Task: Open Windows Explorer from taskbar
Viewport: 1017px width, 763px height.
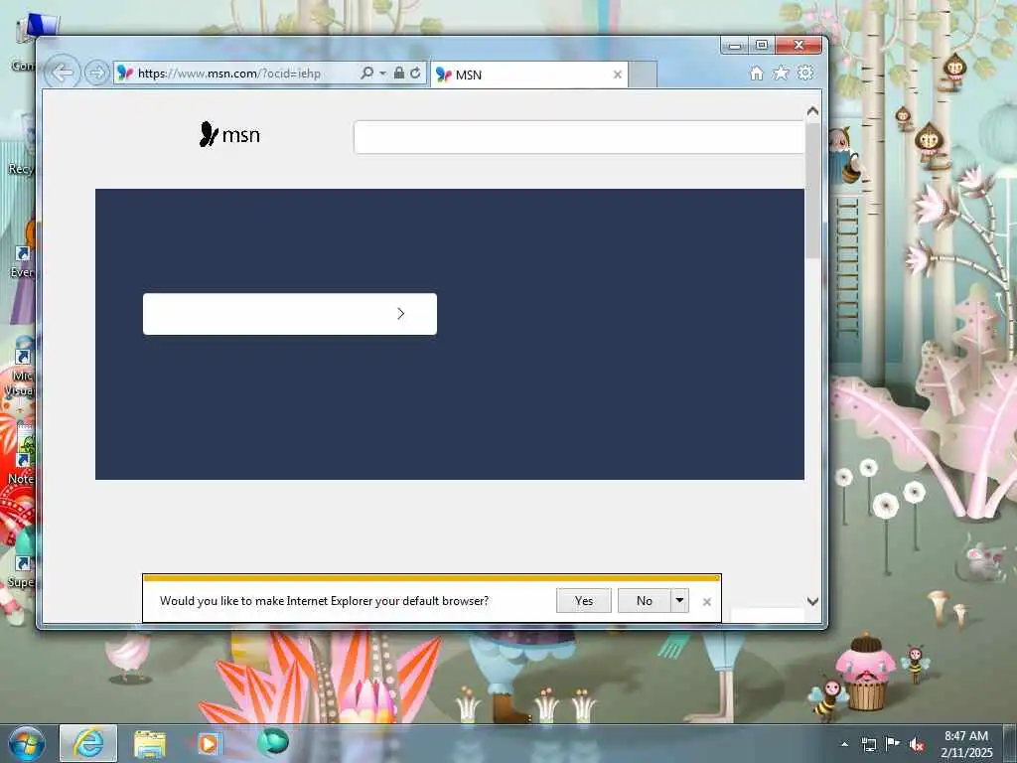Action: pyautogui.click(x=149, y=743)
